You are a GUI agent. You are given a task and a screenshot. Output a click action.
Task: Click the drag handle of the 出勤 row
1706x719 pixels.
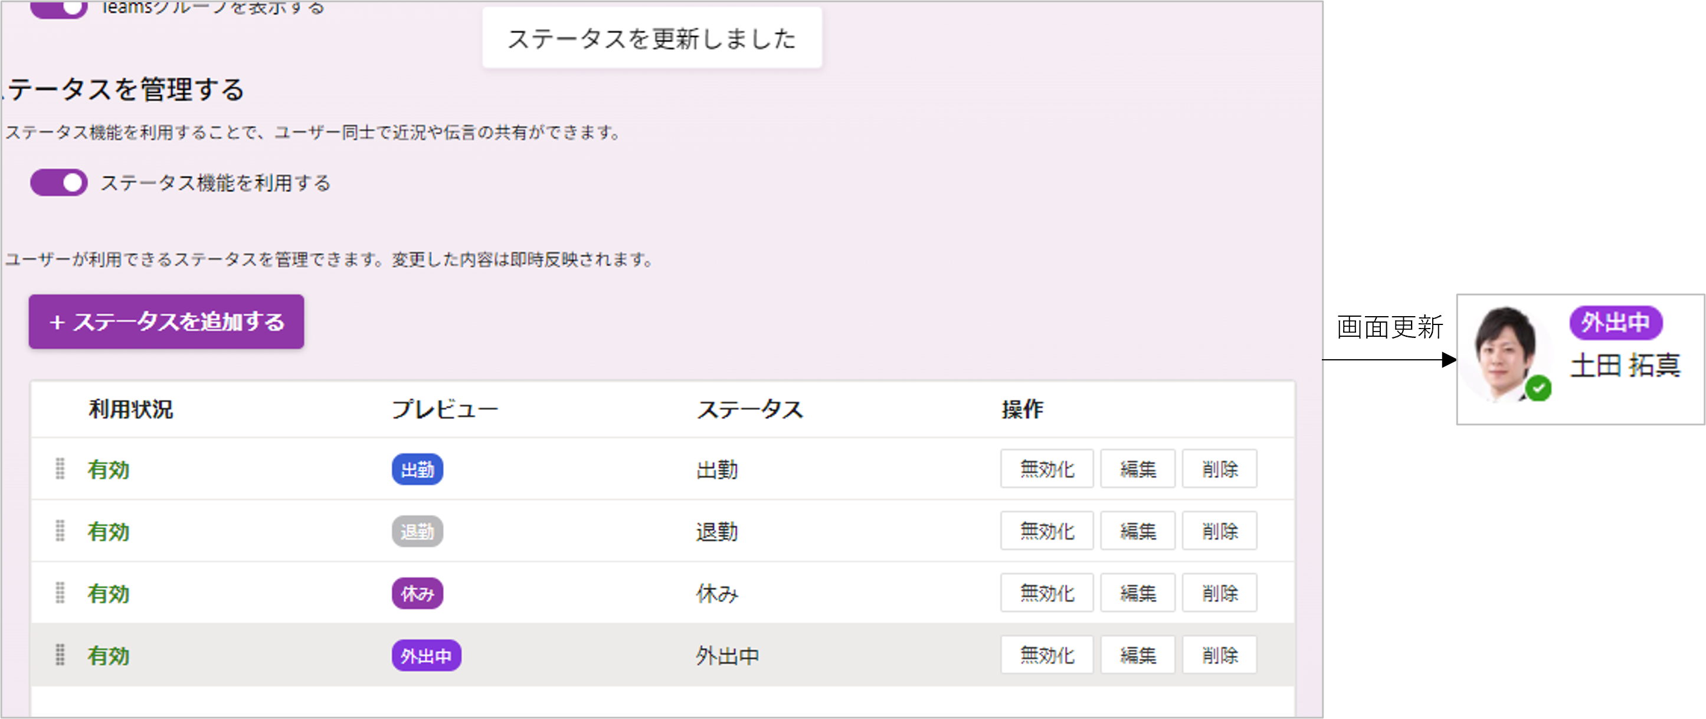(60, 469)
